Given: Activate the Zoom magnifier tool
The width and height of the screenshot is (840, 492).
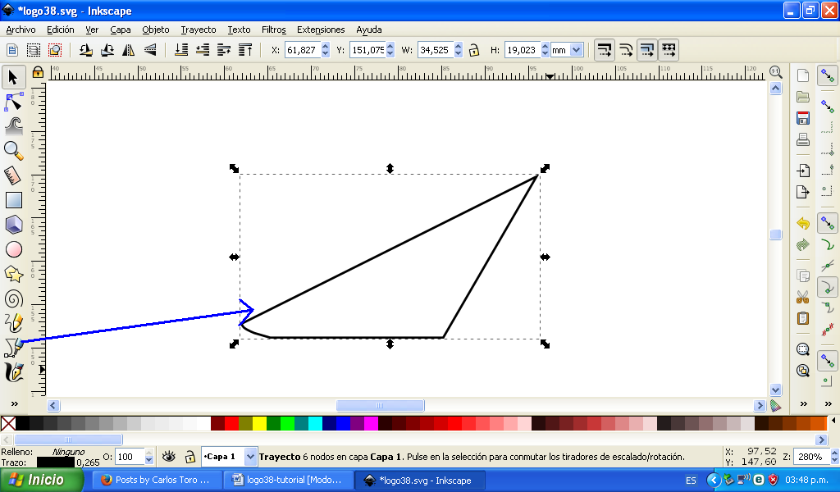Looking at the screenshot, I should [13, 150].
